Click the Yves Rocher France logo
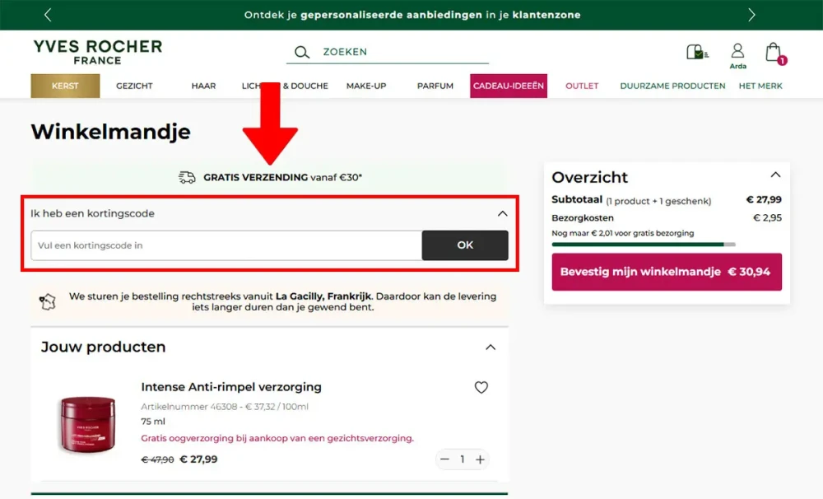The height and width of the screenshot is (499, 823). click(98, 52)
